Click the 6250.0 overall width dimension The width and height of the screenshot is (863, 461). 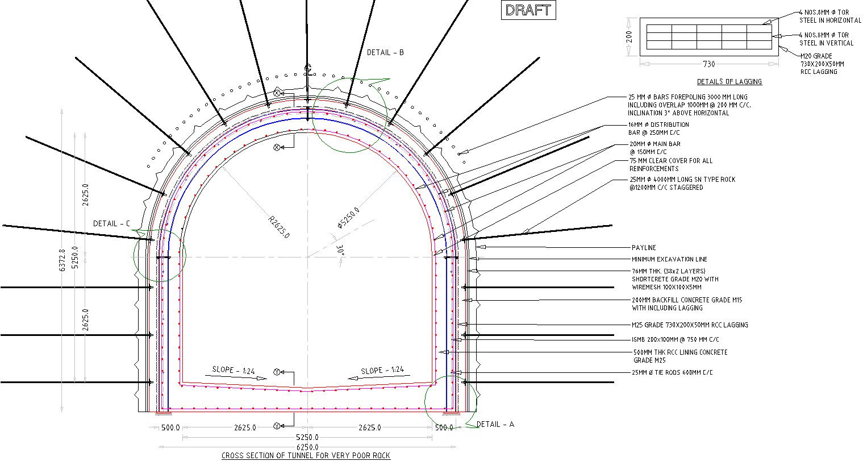pyautogui.click(x=306, y=447)
